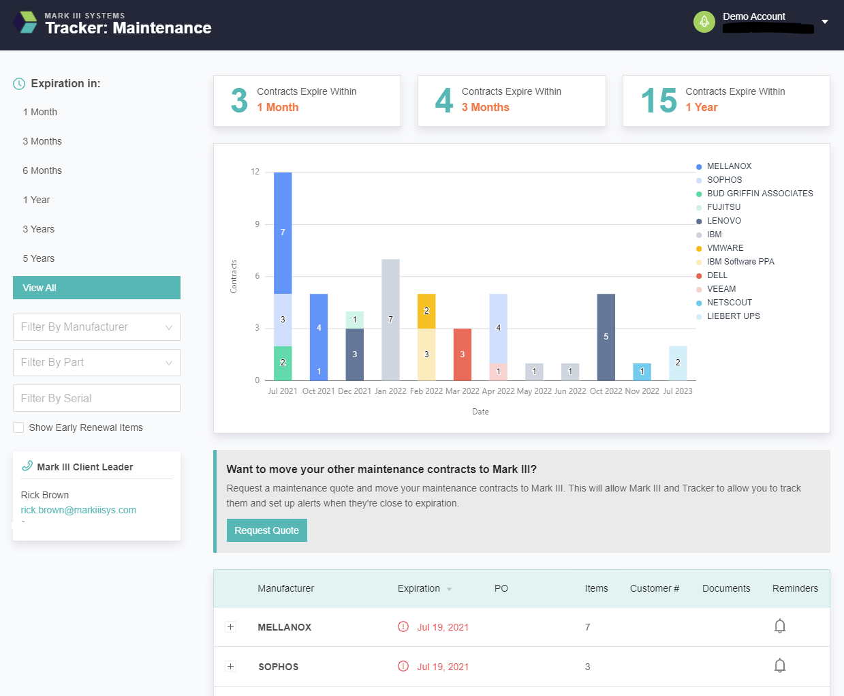This screenshot has height=696, width=844.
Task: Open the Filter By Manufacturer dropdown
Action: [x=96, y=327]
